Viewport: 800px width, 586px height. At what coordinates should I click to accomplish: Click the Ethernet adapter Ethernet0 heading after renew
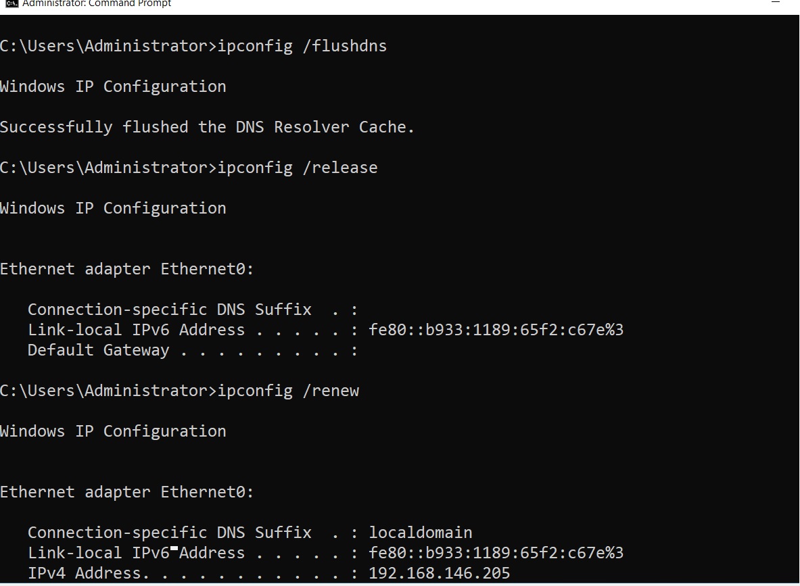[126, 492]
